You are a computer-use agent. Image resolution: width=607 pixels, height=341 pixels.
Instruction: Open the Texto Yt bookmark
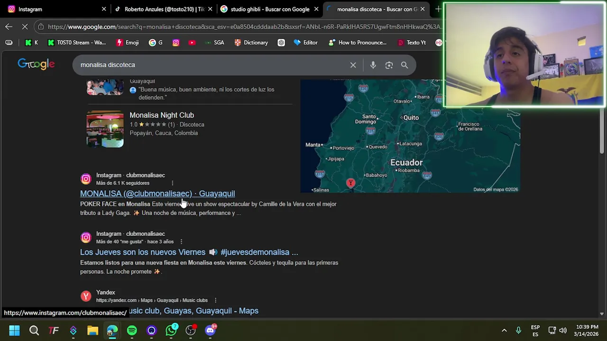point(411,43)
